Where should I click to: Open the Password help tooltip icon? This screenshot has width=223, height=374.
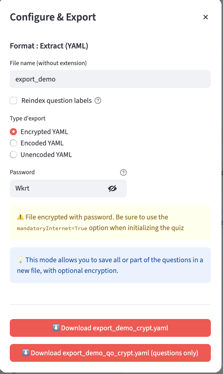[123, 172]
